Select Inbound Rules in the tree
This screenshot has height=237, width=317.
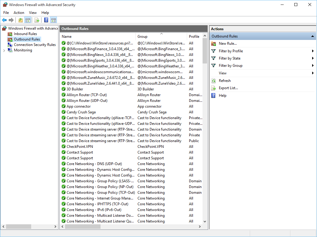pyautogui.click(x=25, y=34)
